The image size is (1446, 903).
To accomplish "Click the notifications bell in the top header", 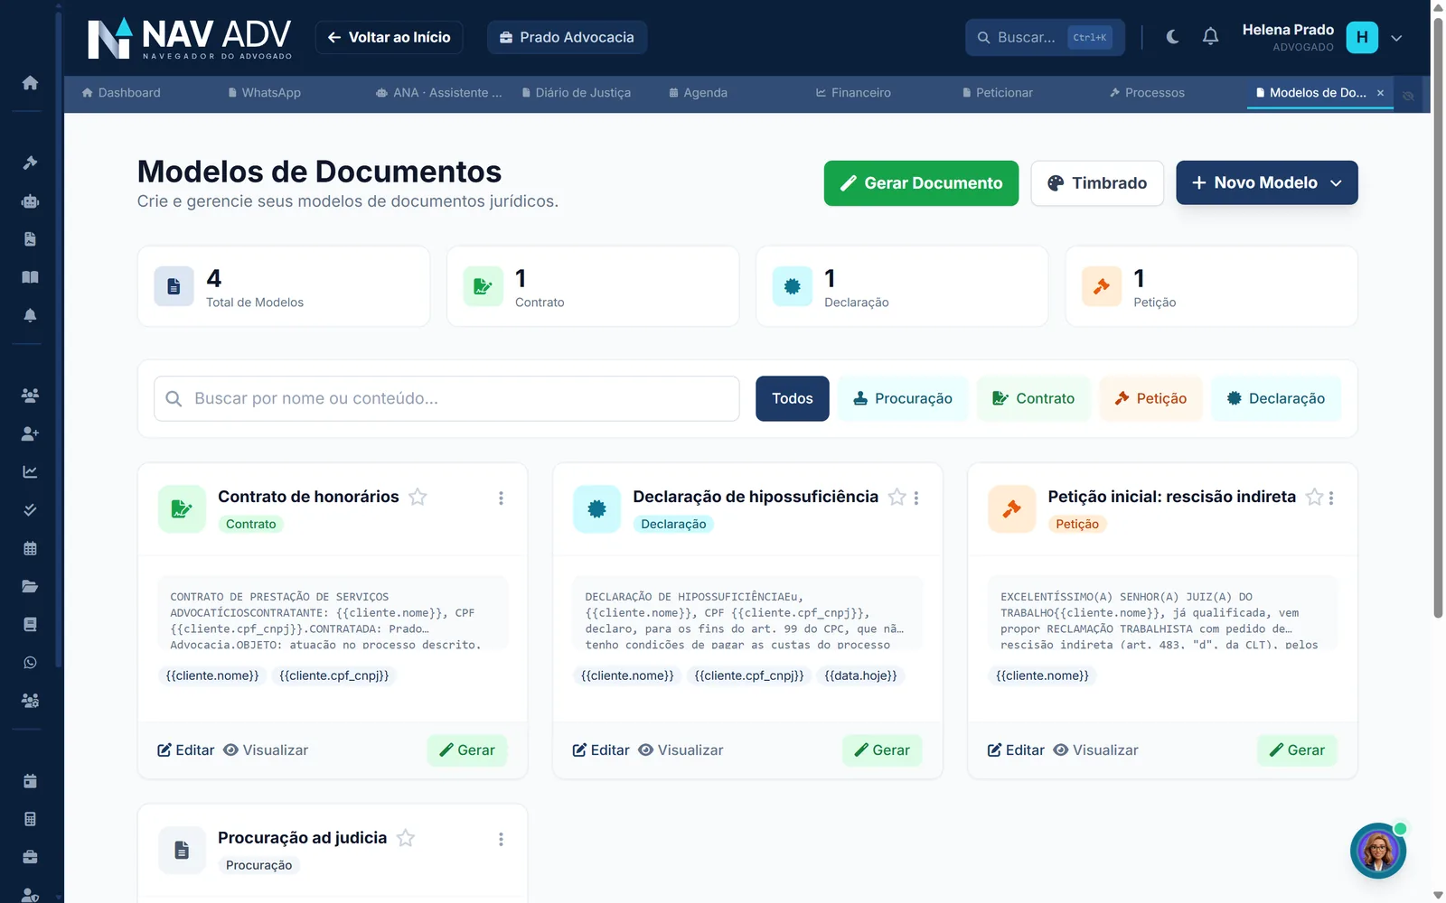I will tap(1210, 37).
